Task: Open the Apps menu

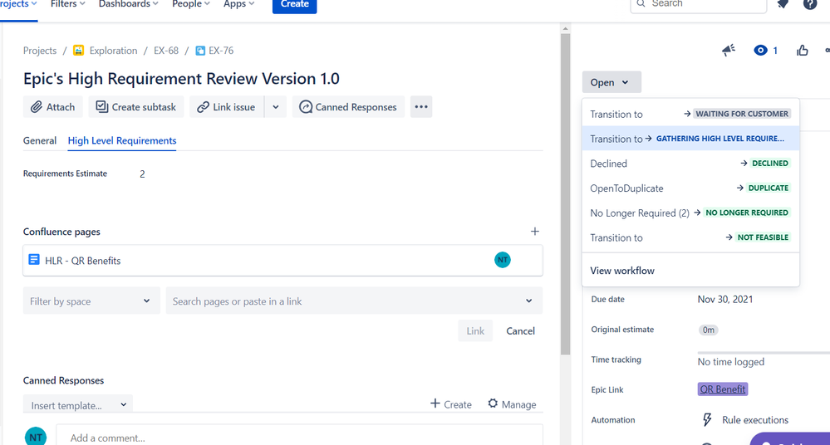Action: coord(238,4)
